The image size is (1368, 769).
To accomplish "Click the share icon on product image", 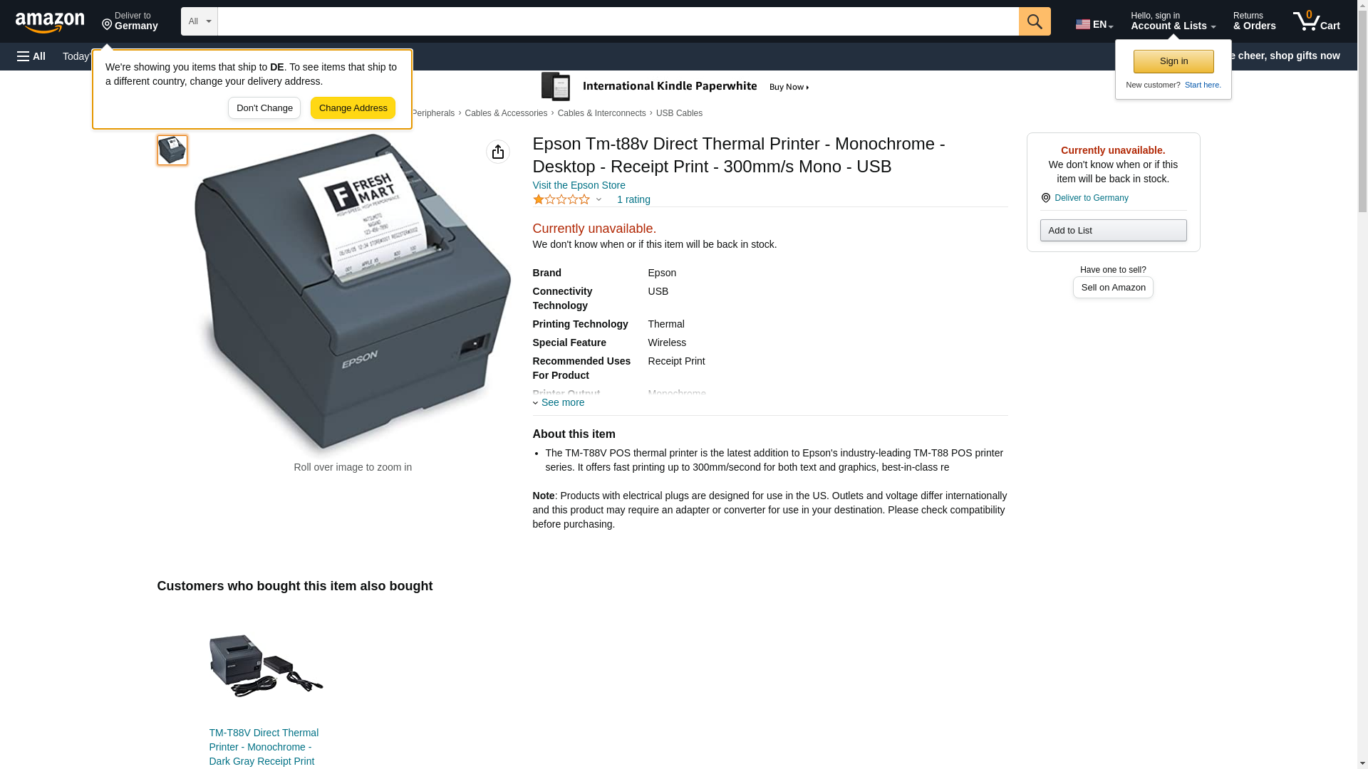I will pyautogui.click(x=498, y=152).
